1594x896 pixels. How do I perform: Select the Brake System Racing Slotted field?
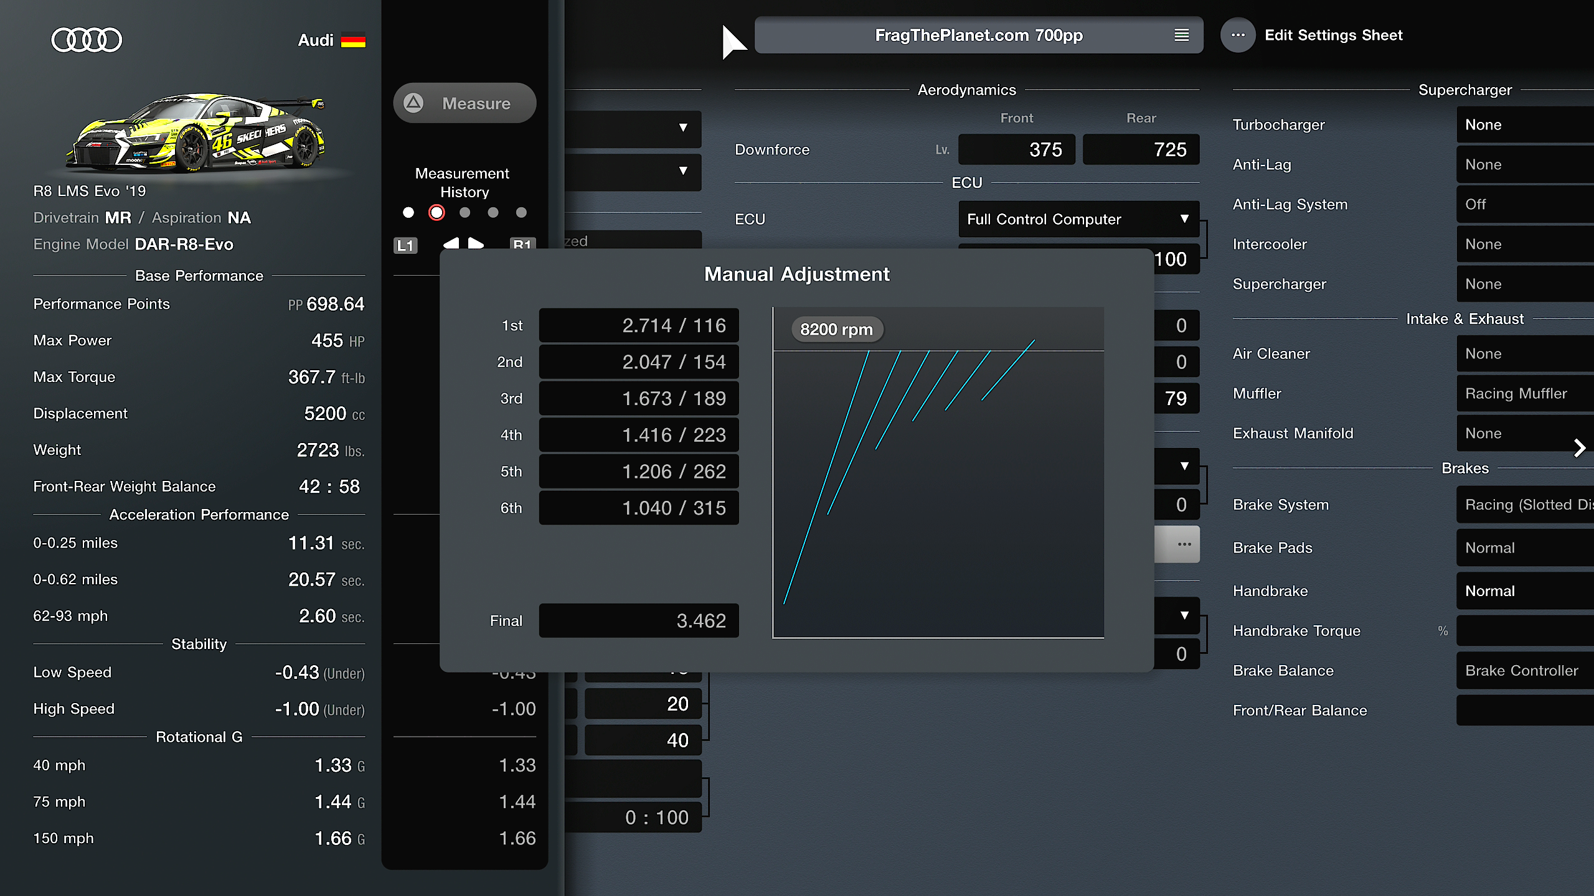tap(1526, 505)
